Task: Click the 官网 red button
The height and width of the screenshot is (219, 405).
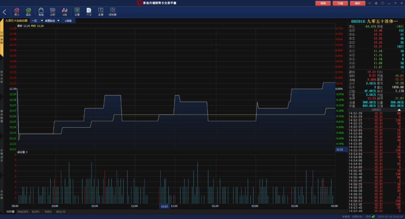Action: coord(323,3)
